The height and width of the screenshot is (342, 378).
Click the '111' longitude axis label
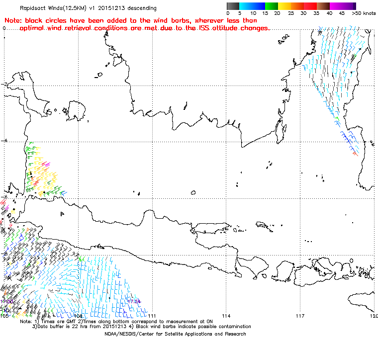pos(152,316)
